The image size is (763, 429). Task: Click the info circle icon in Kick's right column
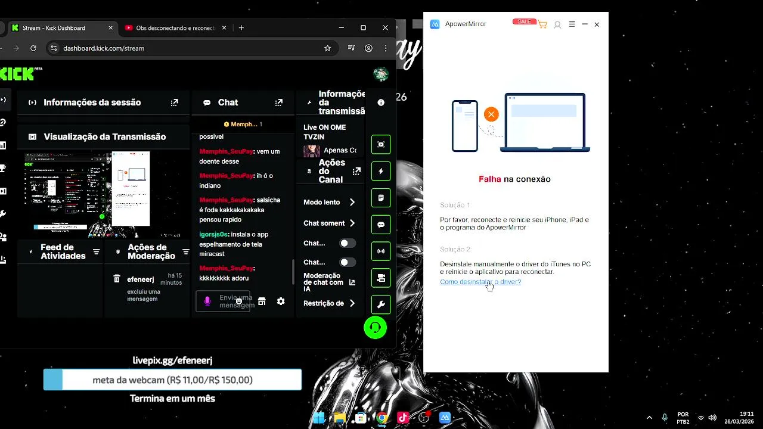(x=381, y=102)
